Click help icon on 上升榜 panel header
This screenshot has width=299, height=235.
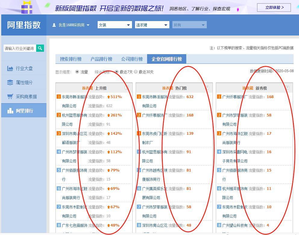point(127,88)
